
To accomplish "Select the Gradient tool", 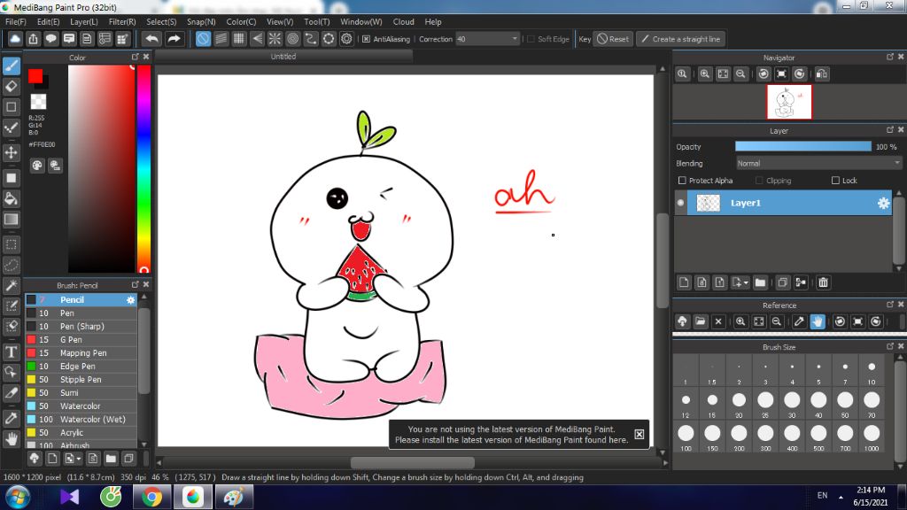I will tap(11, 220).
